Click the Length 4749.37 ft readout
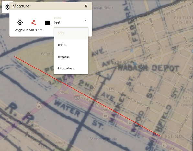Screen dimensions: 193x151 pos(28,30)
